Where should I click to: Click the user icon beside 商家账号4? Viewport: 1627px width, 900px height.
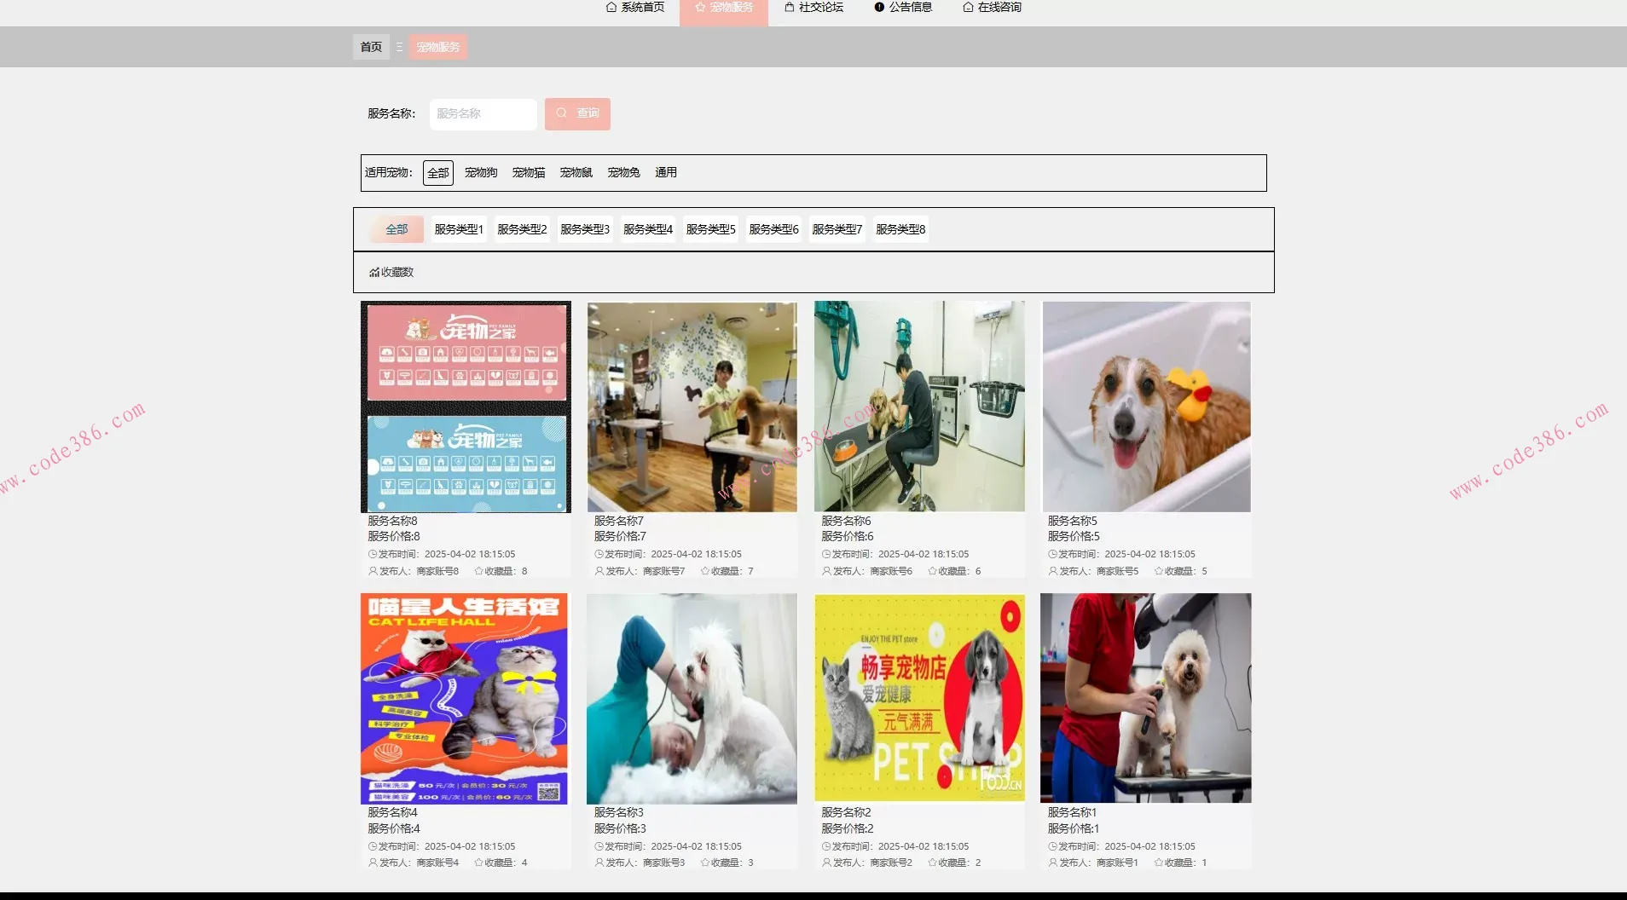[373, 862]
